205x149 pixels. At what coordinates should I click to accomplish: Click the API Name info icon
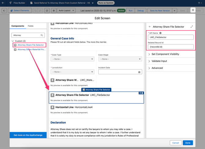(160, 33)
